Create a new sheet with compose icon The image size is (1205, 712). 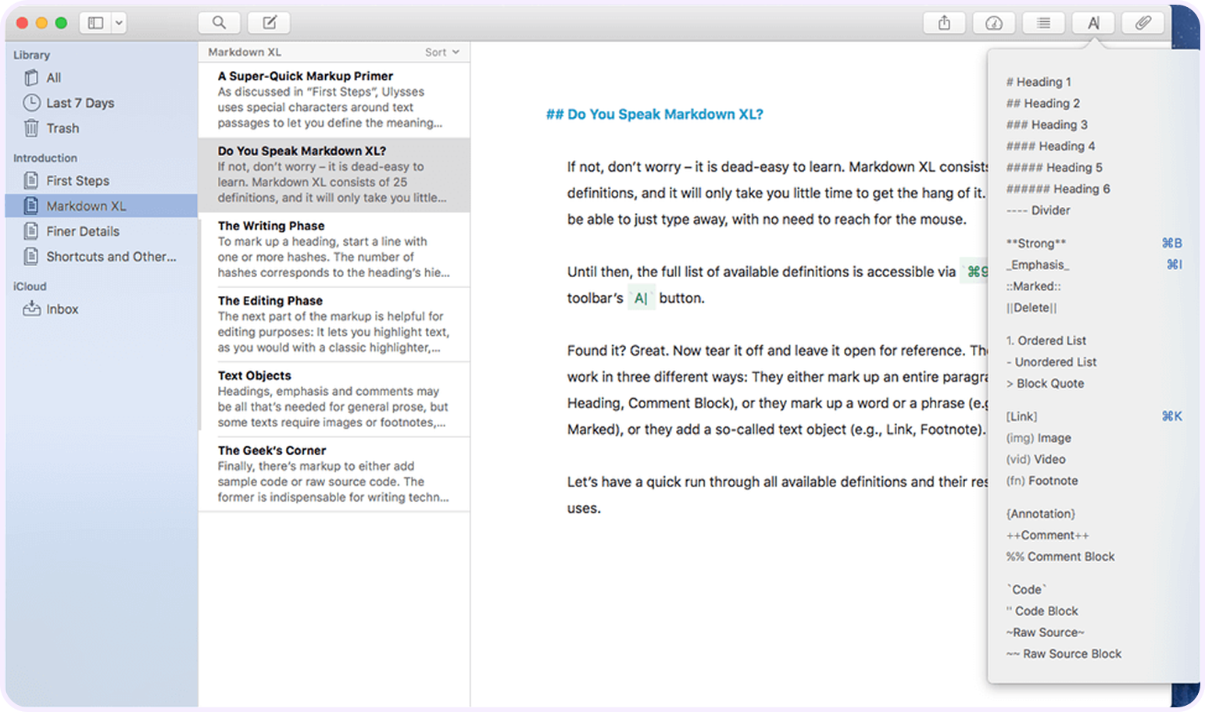(269, 23)
